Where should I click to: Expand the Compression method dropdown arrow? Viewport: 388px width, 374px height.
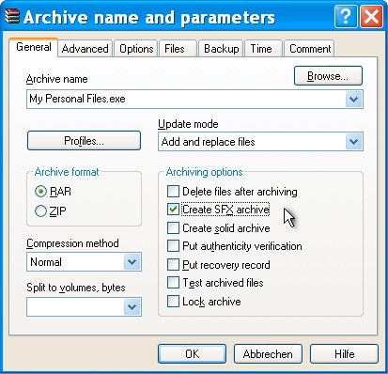point(132,262)
